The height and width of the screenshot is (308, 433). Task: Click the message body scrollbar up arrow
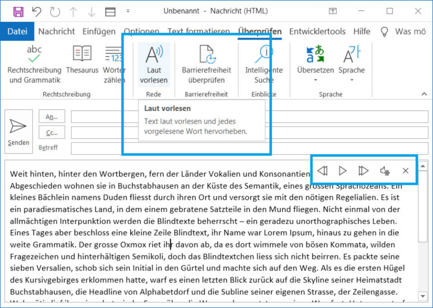coord(423,166)
